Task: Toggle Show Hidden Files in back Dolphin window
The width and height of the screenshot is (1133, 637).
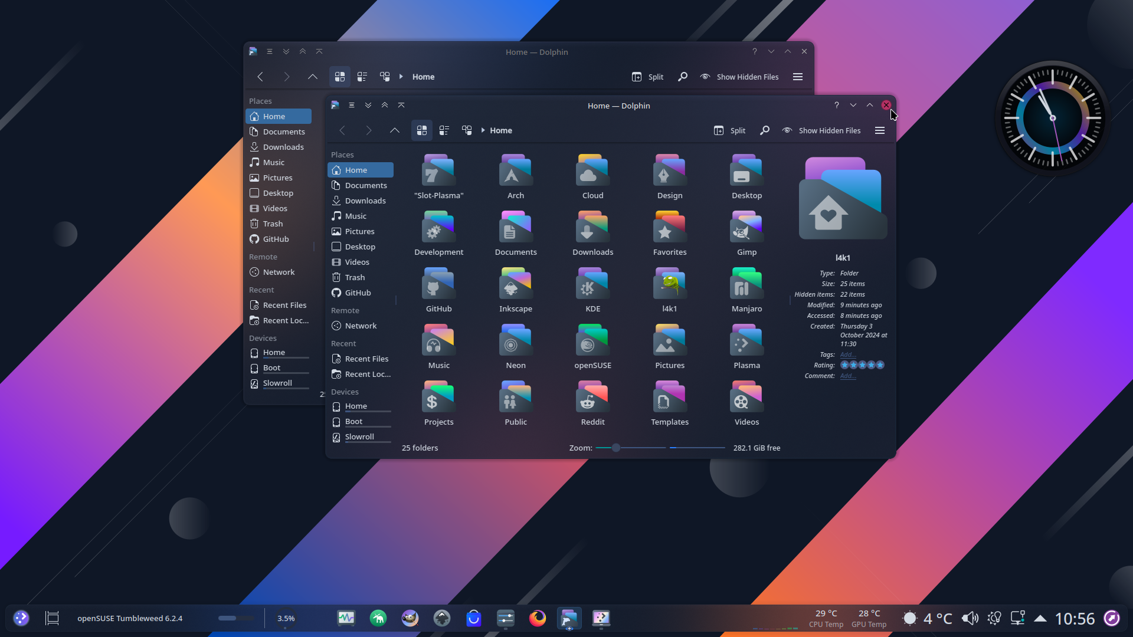Action: tap(739, 77)
